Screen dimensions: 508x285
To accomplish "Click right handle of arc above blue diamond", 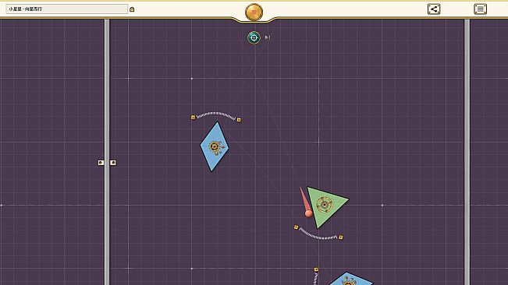I will [x=239, y=120].
